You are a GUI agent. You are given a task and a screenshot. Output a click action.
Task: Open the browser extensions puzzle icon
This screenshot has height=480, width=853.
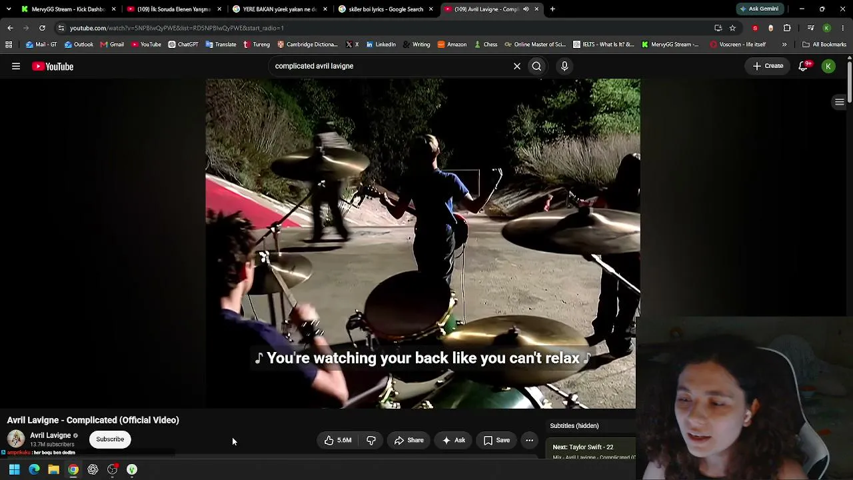pyautogui.click(x=787, y=28)
